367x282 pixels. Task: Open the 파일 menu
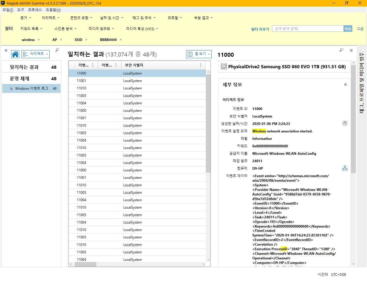click(x=8, y=10)
